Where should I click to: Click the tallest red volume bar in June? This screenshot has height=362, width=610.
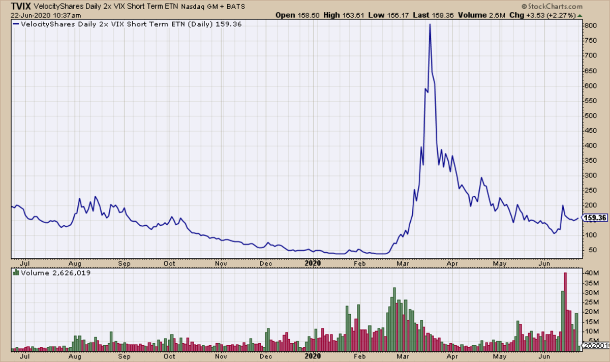[x=565, y=312]
